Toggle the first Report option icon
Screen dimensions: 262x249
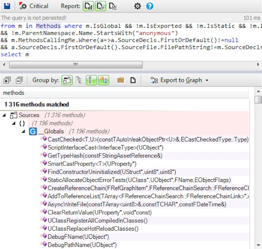click(88, 6)
